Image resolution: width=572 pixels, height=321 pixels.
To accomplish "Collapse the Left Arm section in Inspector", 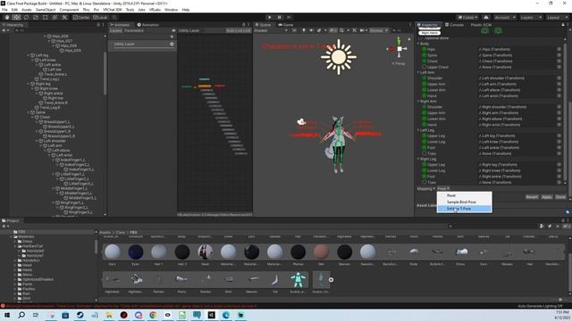I will point(418,72).
